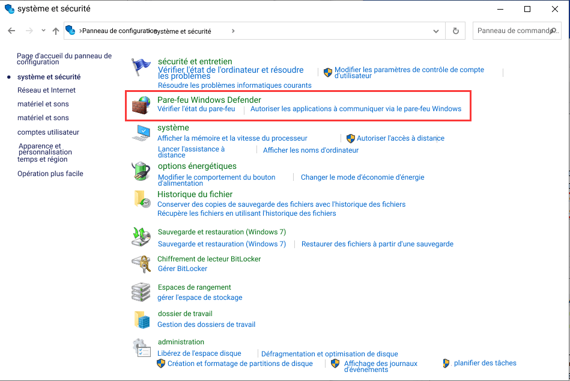Click Modifier le comportement du bouton d'alimentation
Image resolution: width=570 pixels, height=381 pixels.
click(x=217, y=180)
